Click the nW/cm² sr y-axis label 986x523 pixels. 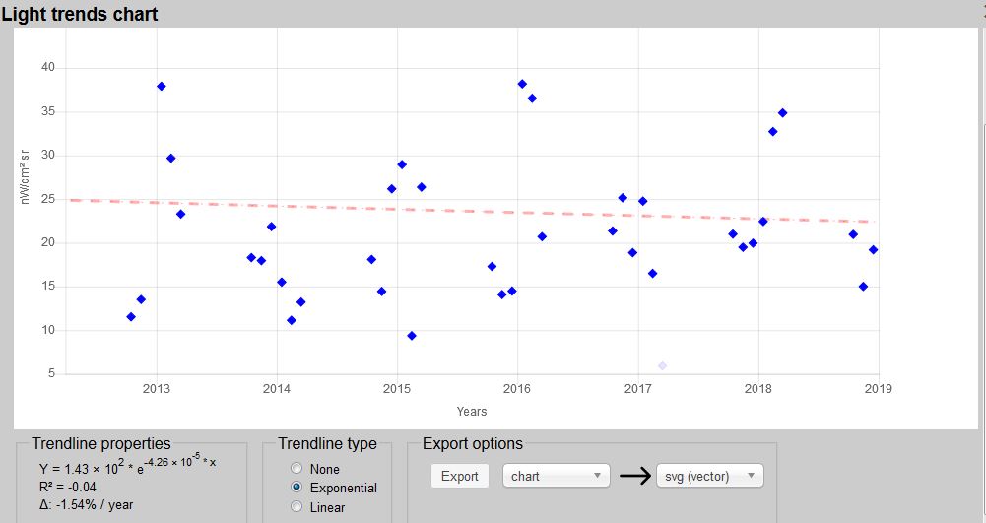tap(26, 177)
